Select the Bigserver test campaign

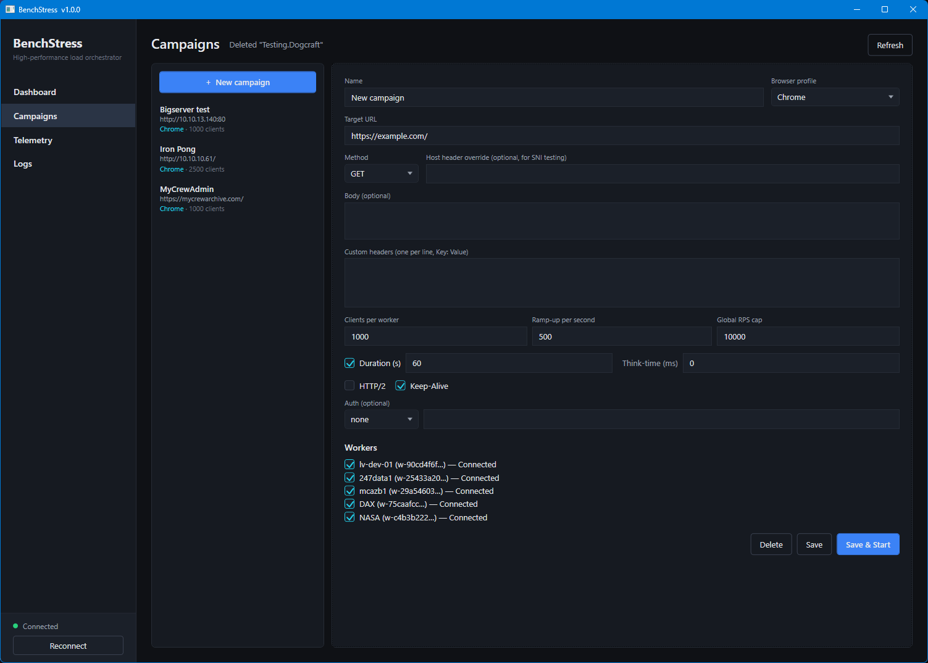pos(238,119)
